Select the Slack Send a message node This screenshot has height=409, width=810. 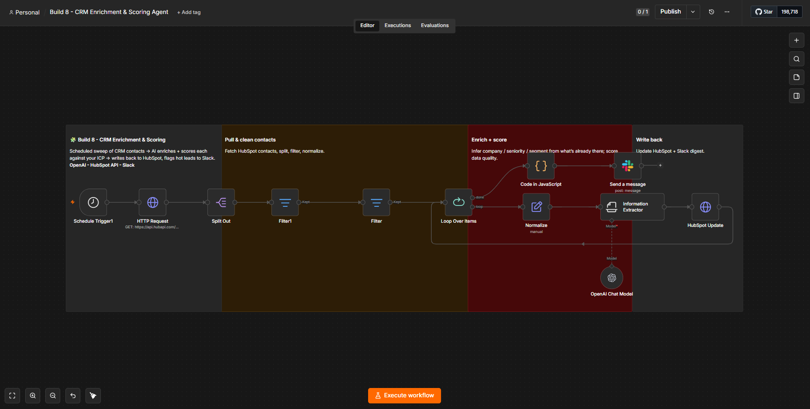pos(628,166)
